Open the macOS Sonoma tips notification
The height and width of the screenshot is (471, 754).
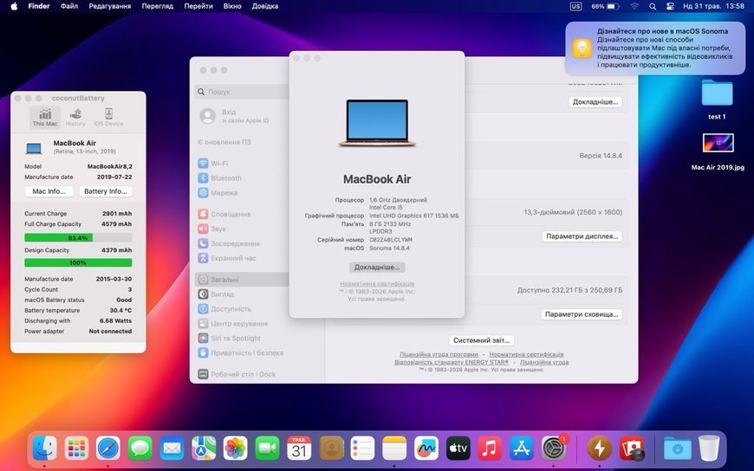(654, 48)
